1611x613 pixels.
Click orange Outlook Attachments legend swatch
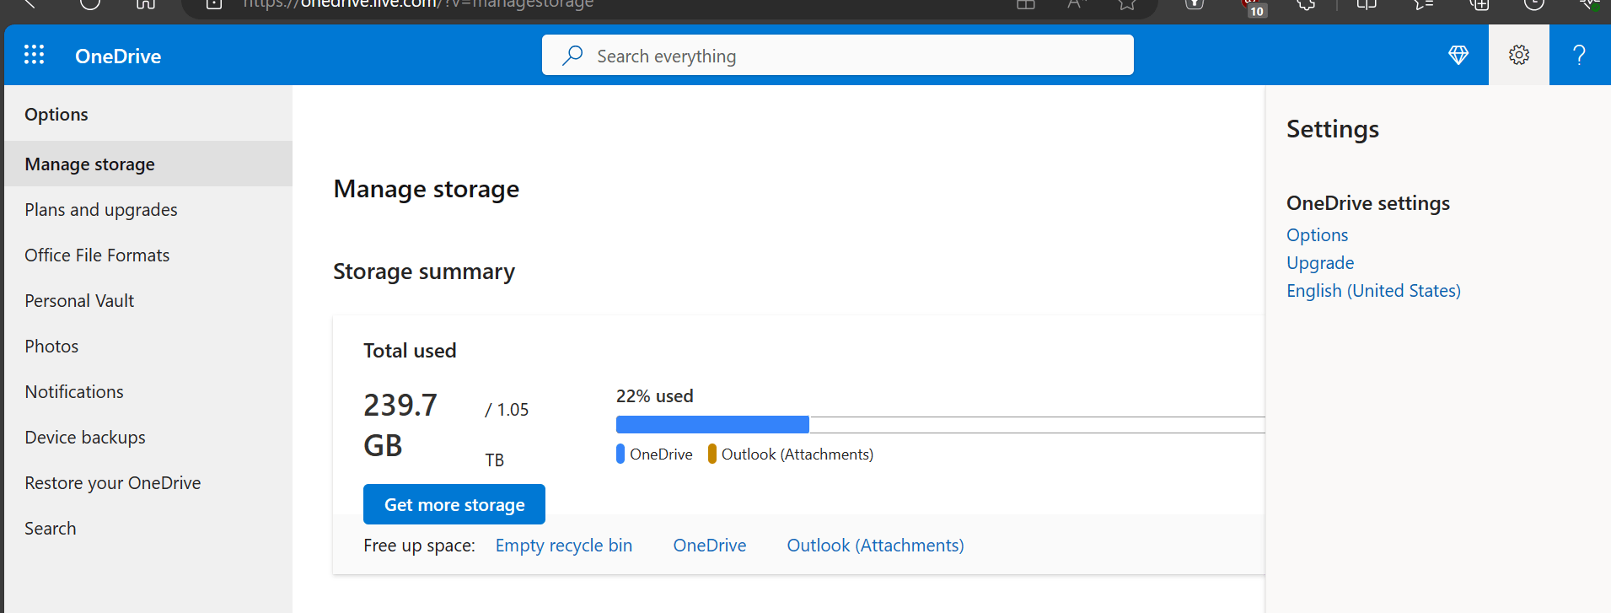(x=712, y=454)
